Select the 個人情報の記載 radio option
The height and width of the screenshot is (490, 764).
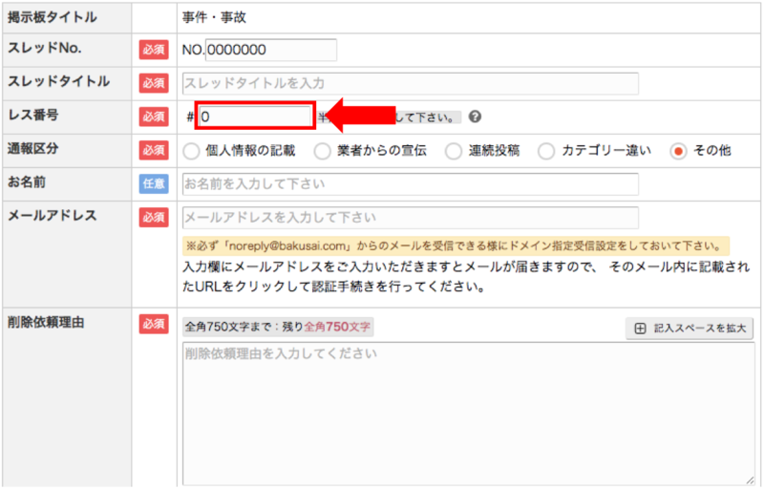[x=191, y=151]
